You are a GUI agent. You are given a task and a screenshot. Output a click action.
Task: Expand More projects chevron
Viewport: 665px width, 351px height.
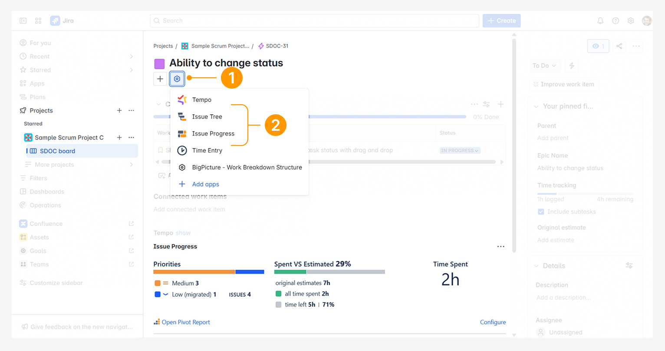pos(131,165)
